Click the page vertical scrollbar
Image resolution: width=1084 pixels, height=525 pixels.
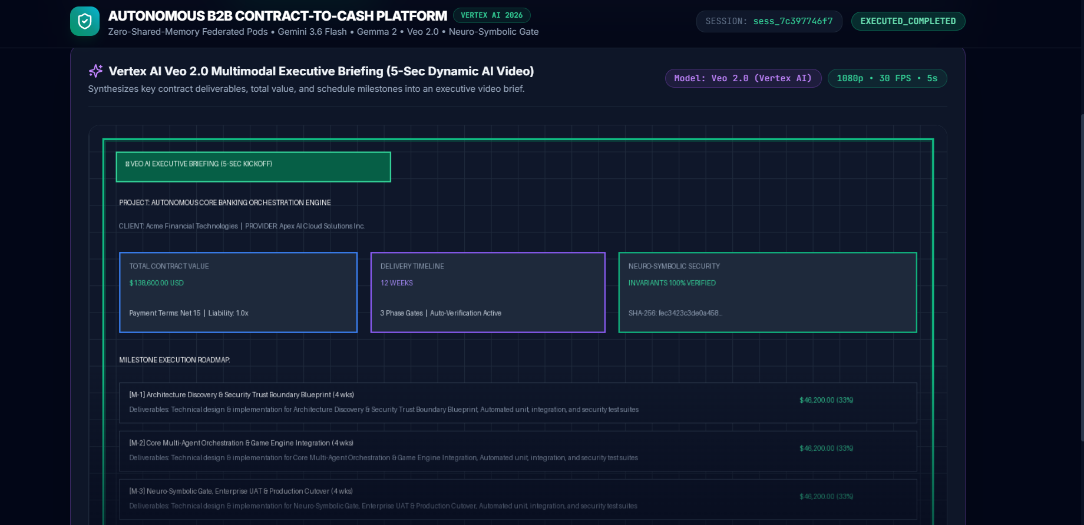pyautogui.click(x=1082, y=277)
